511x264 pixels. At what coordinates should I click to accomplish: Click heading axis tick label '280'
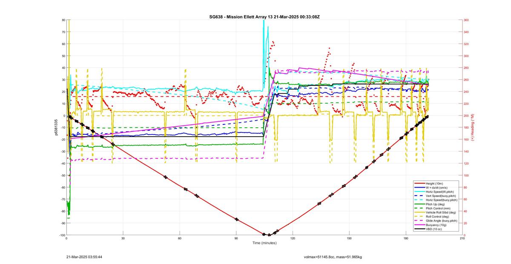[x=466, y=68]
